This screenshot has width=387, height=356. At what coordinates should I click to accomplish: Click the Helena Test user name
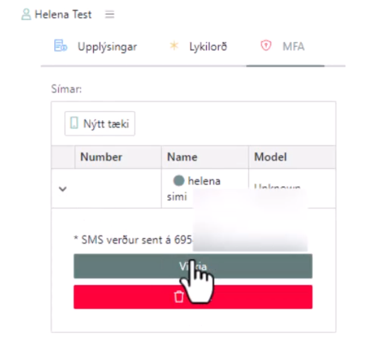pyautogui.click(x=63, y=15)
